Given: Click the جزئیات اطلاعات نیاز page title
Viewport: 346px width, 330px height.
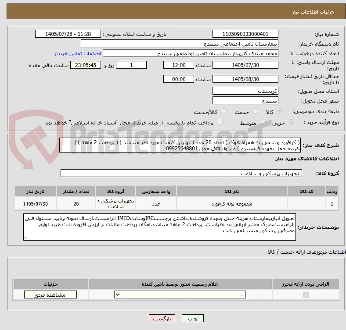Looking at the screenshot, I should click(x=314, y=12).
